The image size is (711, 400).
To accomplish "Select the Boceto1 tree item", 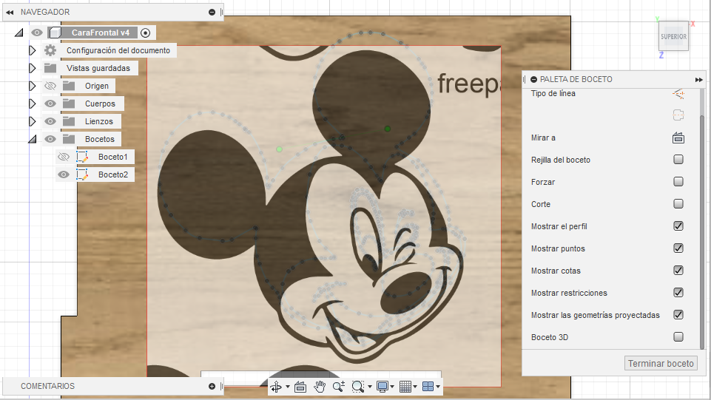I will point(113,157).
